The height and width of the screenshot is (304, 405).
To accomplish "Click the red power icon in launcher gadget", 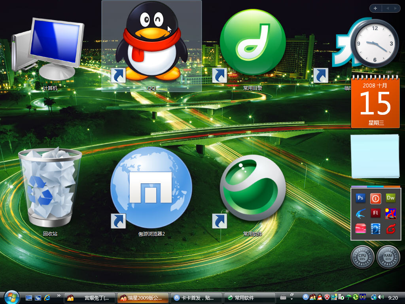I will click(x=375, y=198).
